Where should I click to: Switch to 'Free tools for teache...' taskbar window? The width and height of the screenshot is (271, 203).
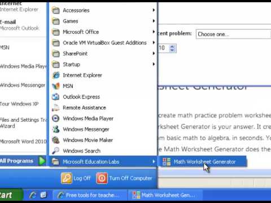coord(90,195)
